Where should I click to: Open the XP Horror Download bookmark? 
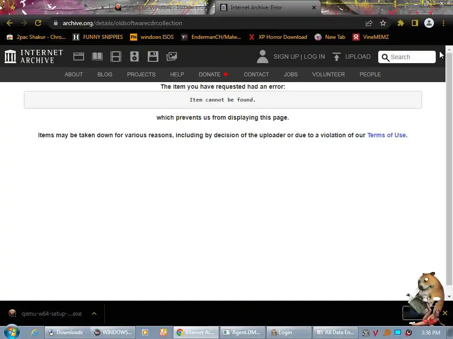(278, 37)
